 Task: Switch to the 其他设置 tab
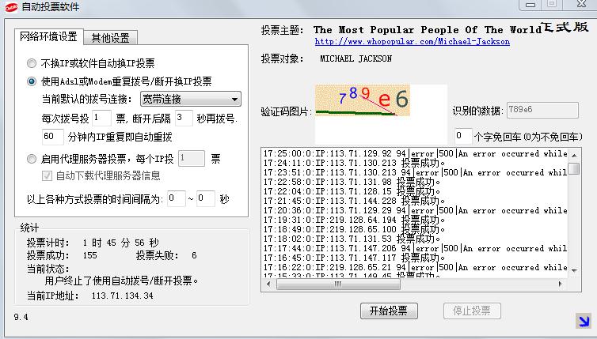pyautogui.click(x=112, y=38)
